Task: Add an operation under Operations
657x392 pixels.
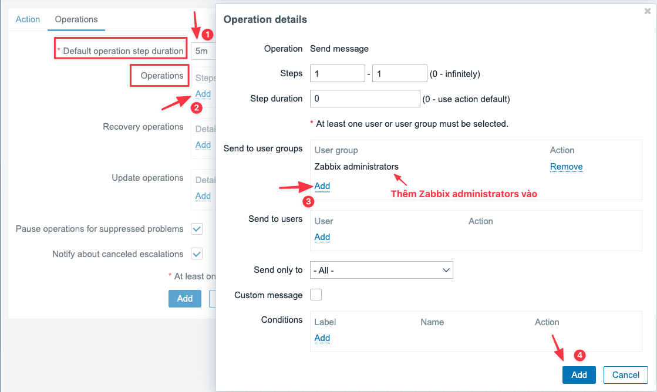Action: tap(203, 94)
